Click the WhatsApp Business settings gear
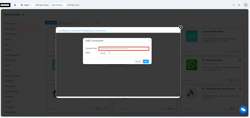This screenshot has width=250, height=118. [240, 60]
